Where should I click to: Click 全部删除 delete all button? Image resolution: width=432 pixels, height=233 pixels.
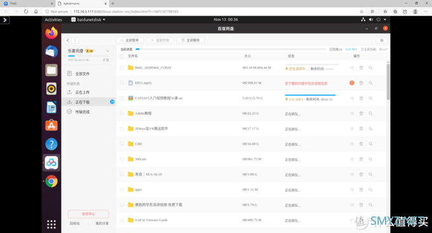191,40
